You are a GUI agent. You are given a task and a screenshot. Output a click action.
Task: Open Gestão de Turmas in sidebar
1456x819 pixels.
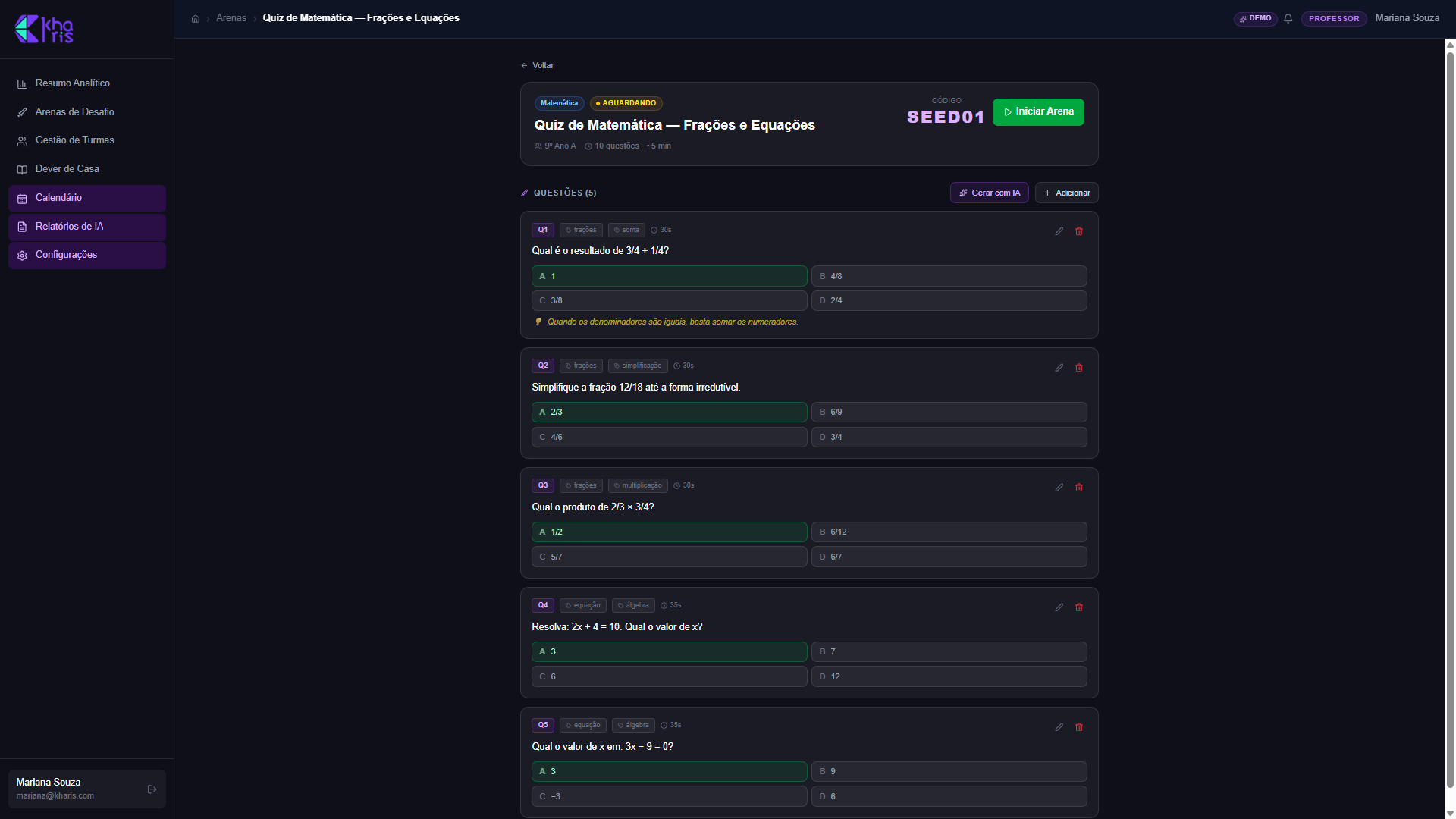[87, 140]
